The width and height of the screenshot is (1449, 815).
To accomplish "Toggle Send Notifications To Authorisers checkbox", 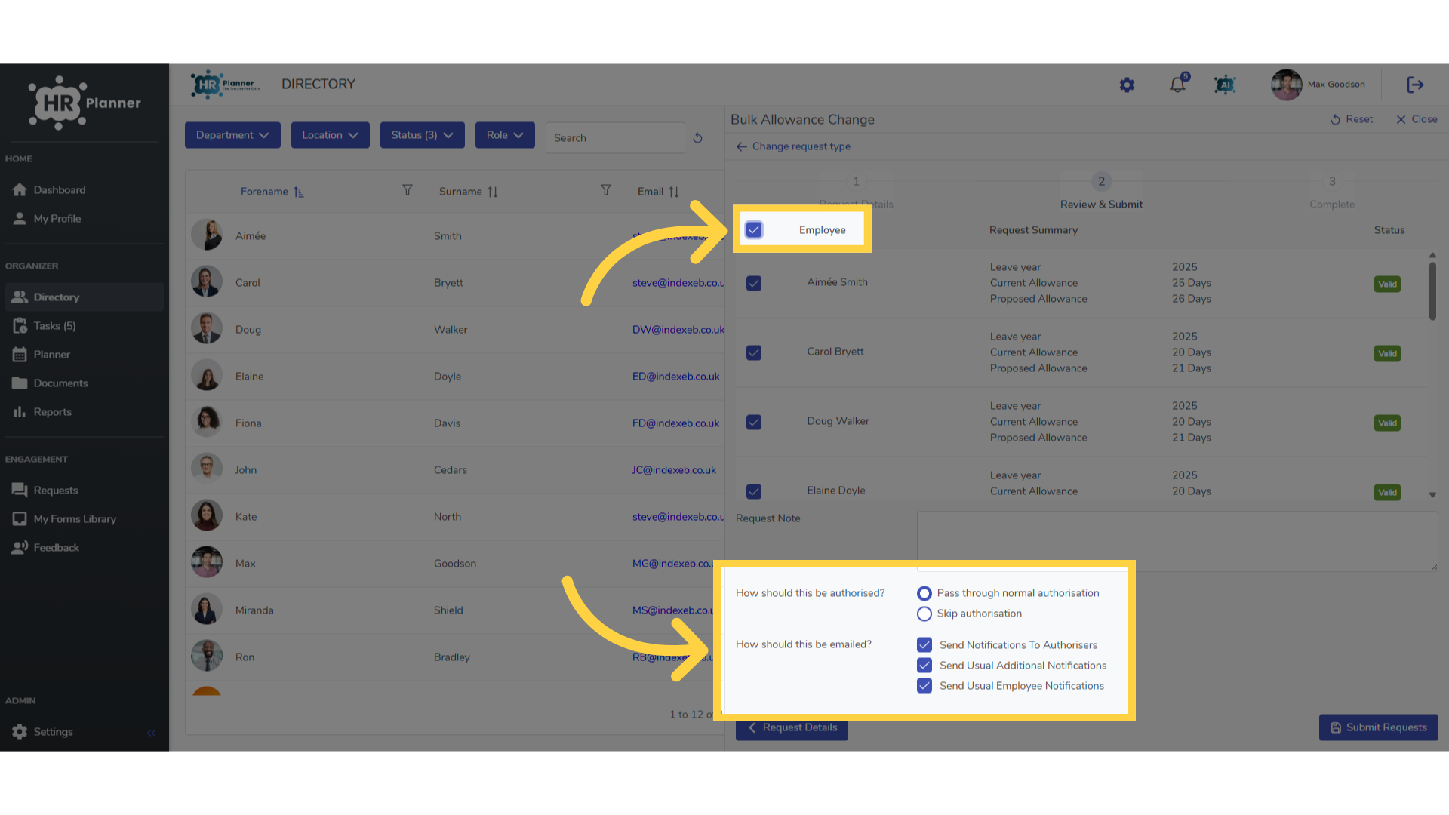I will (x=924, y=644).
